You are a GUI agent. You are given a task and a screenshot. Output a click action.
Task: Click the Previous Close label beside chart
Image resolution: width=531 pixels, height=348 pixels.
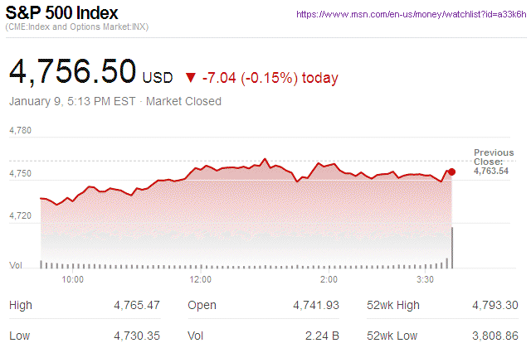point(493,157)
